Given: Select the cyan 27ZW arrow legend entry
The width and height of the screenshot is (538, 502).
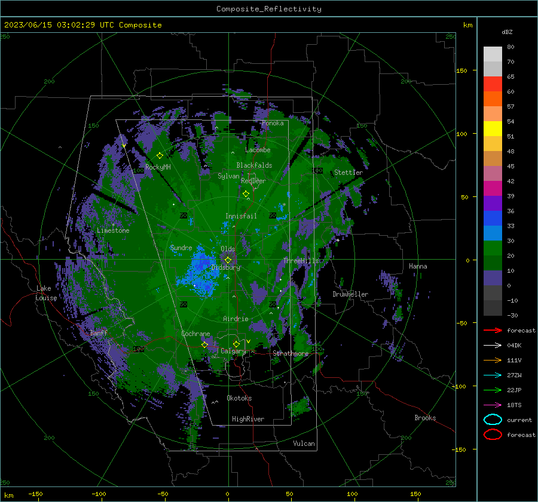Looking at the screenshot, I should click(493, 375).
